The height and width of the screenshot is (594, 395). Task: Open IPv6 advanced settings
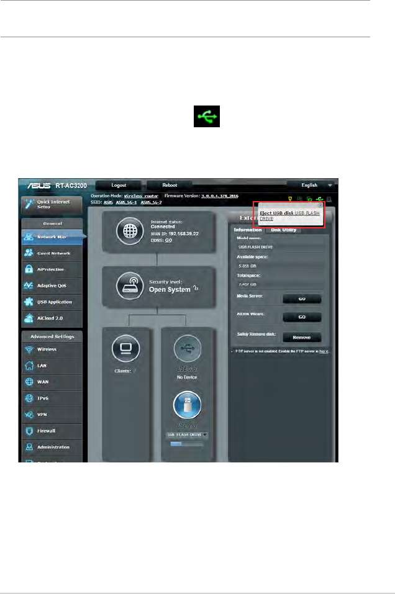tap(52, 398)
